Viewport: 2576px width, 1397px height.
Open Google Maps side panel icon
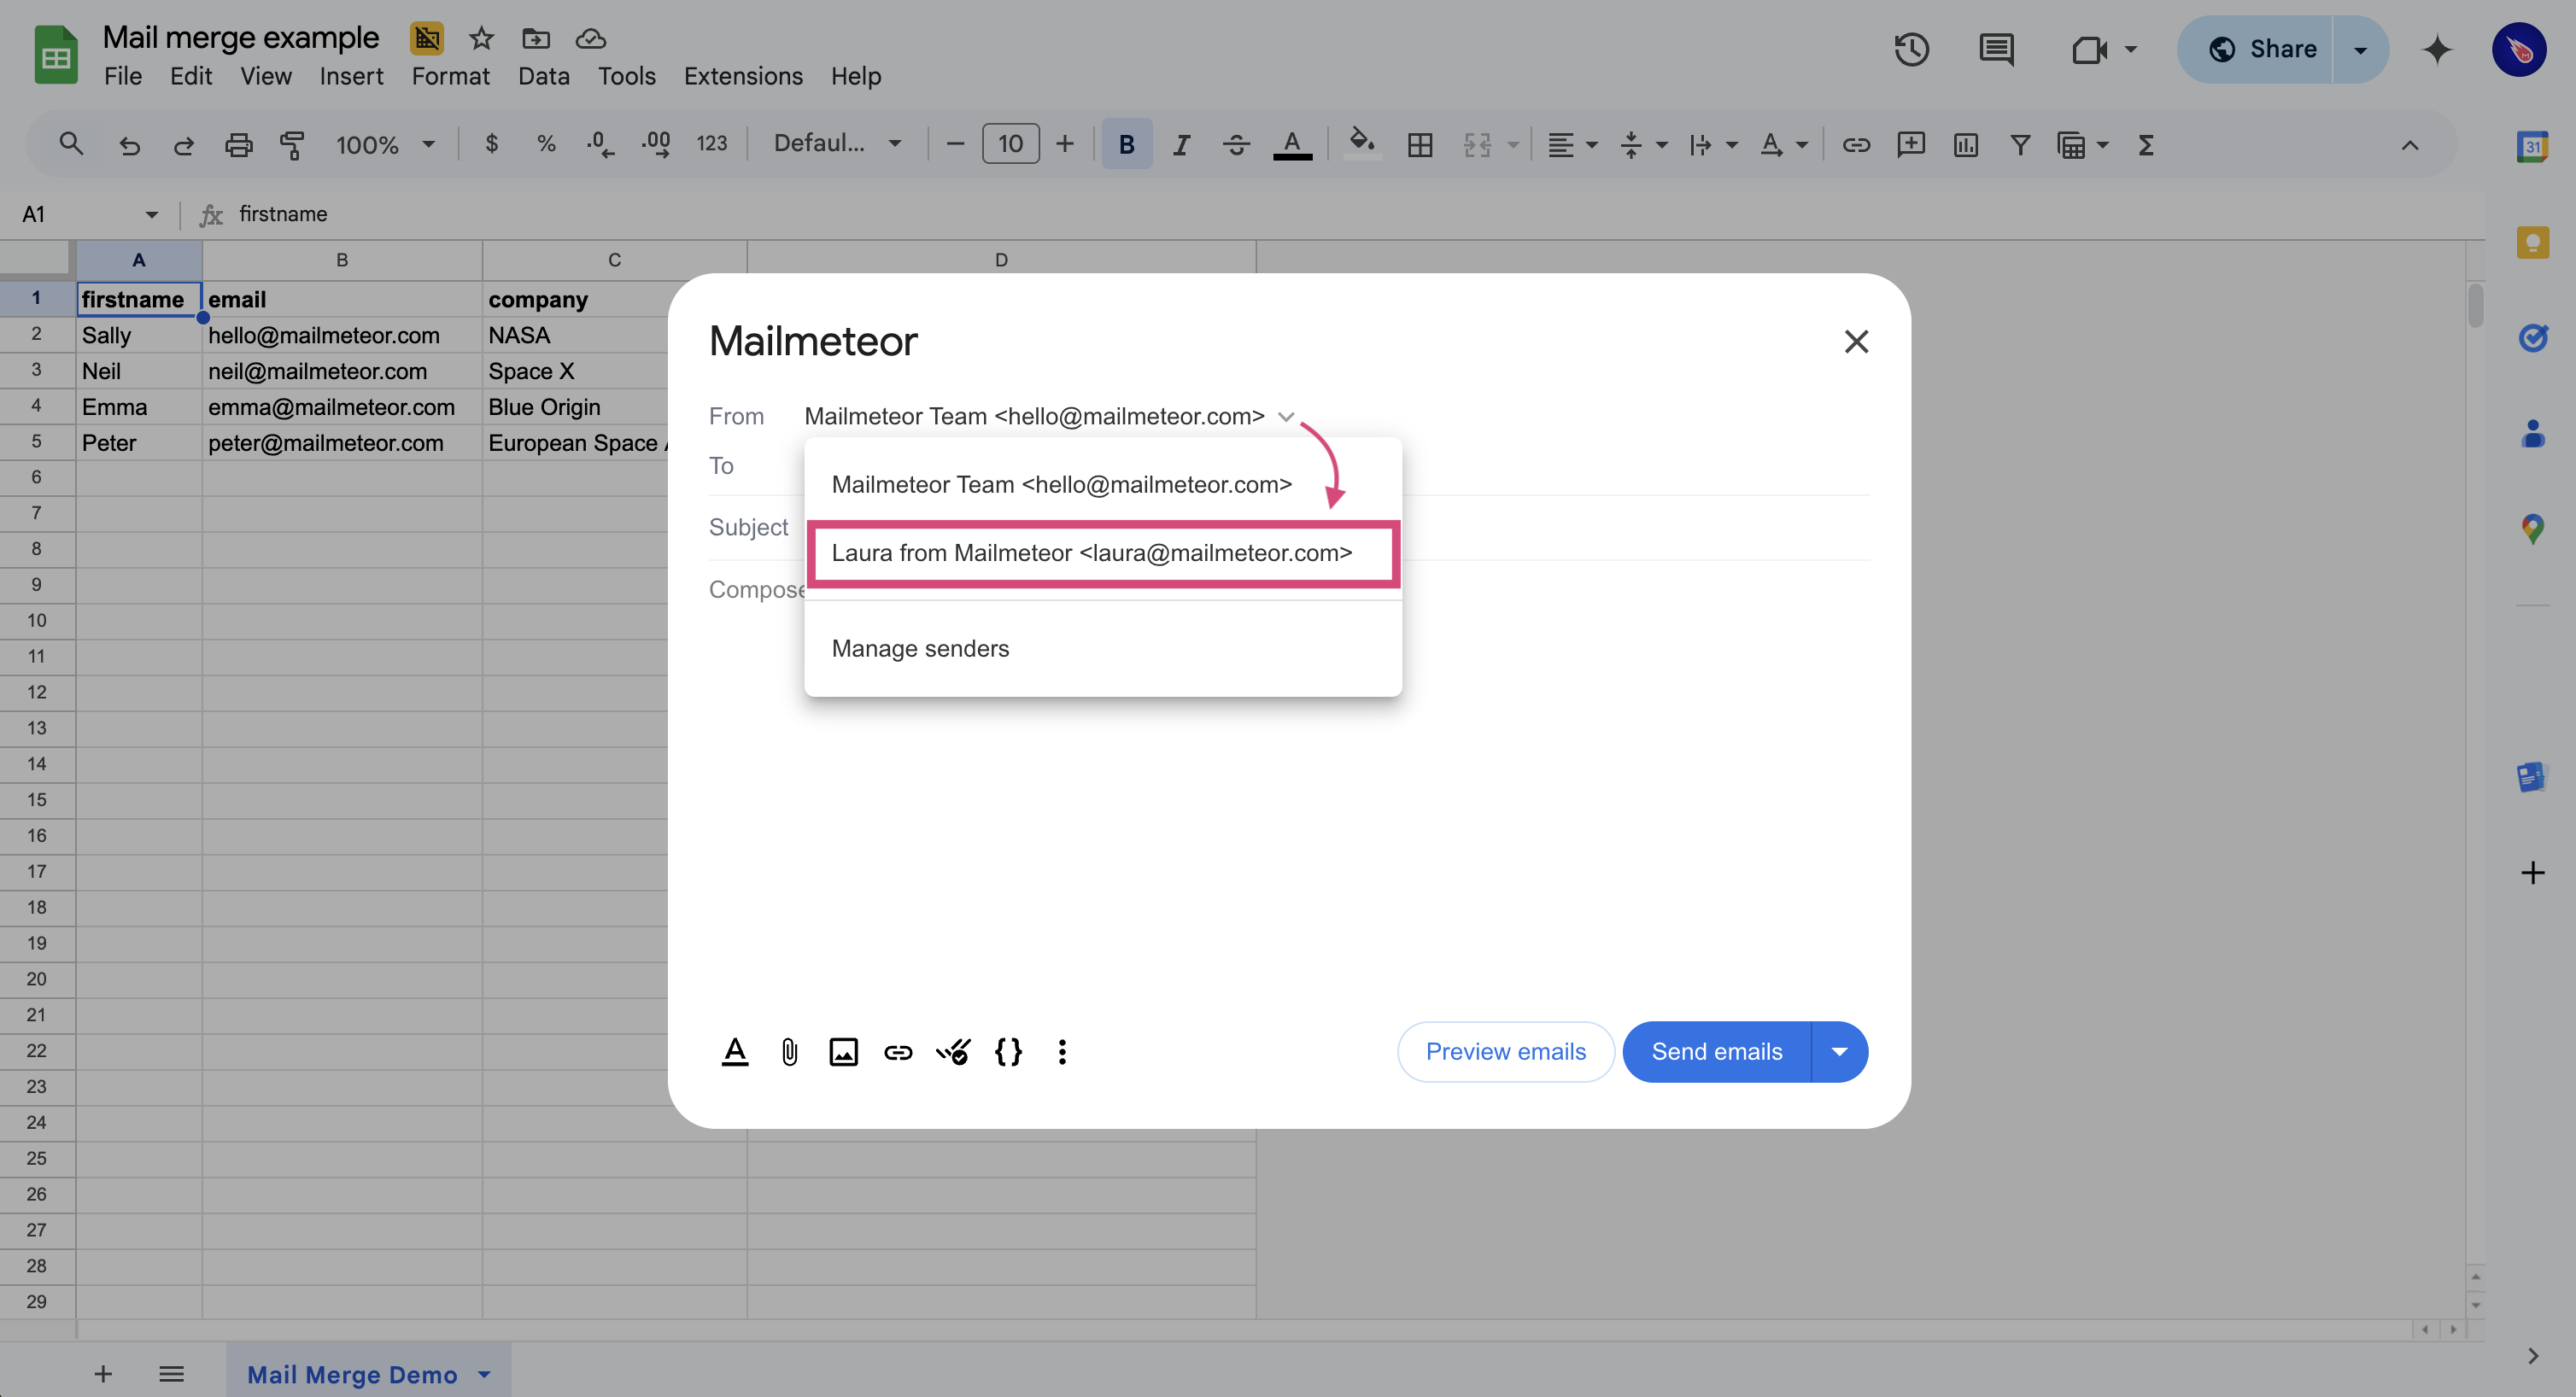click(2532, 529)
